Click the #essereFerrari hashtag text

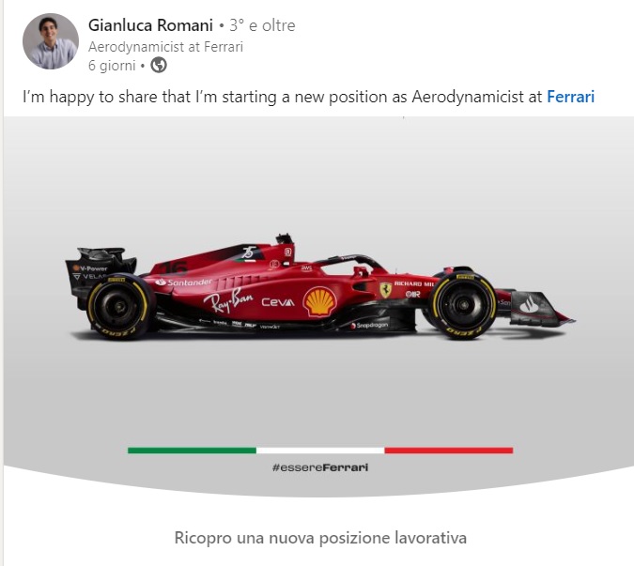coord(320,467)
